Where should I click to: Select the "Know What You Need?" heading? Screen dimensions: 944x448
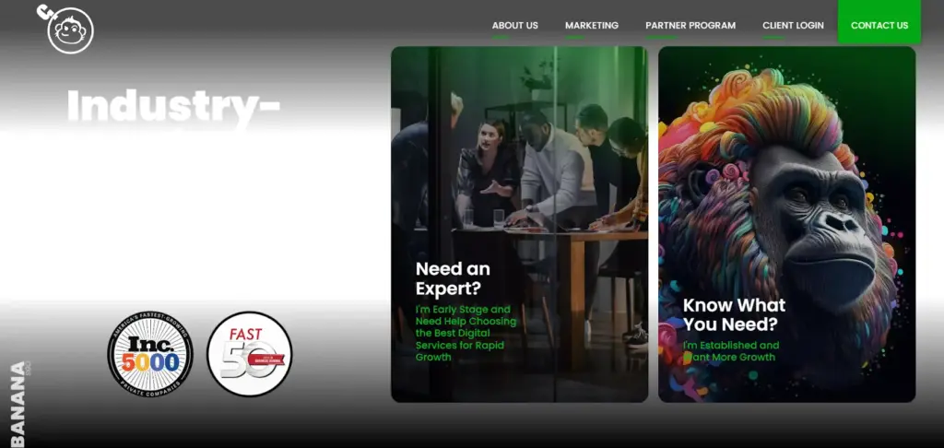click(x=734, y=314)
